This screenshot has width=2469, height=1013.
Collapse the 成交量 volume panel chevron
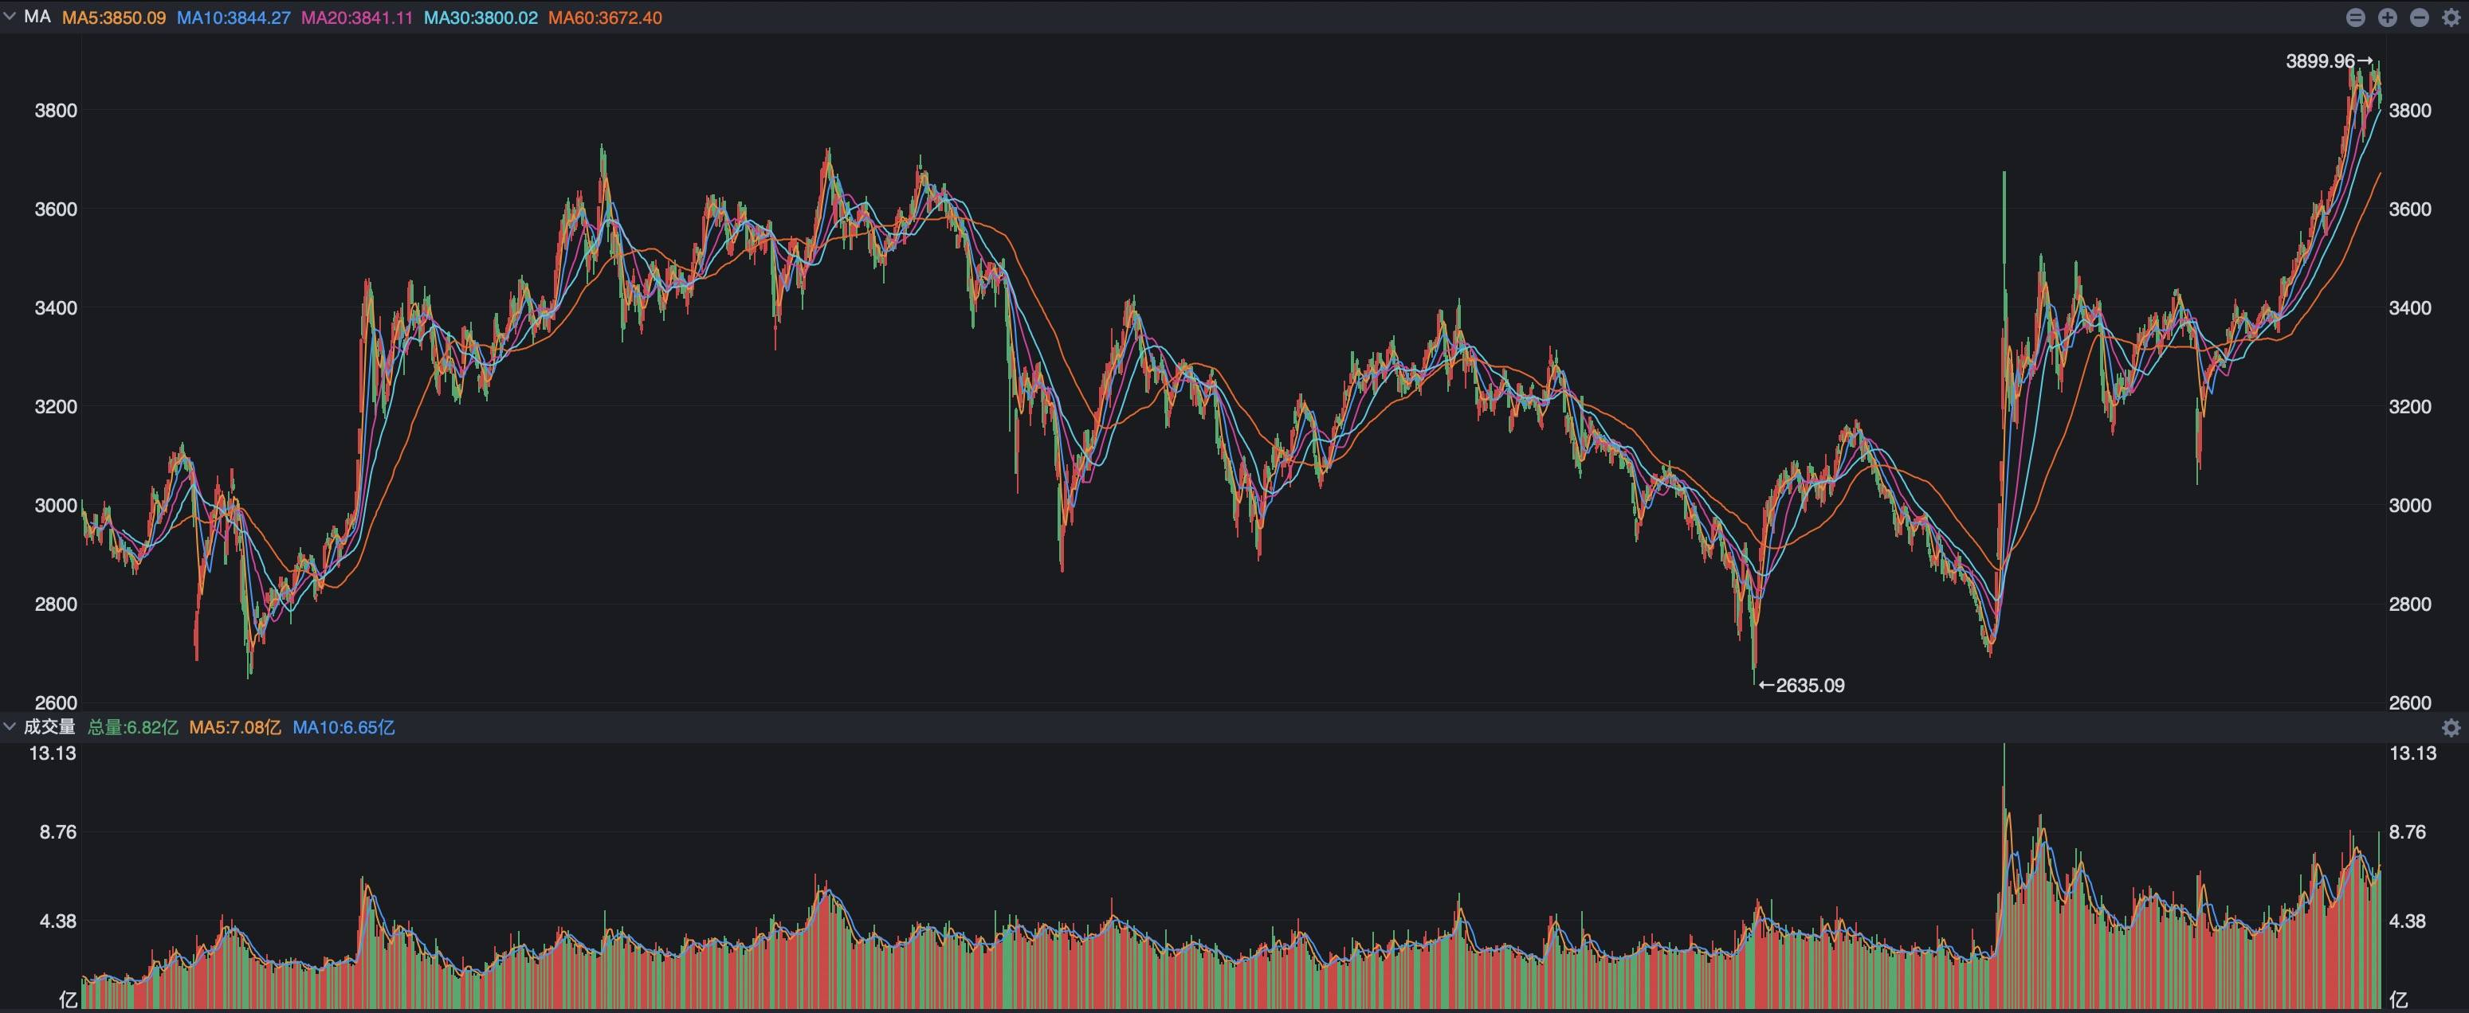10,727
